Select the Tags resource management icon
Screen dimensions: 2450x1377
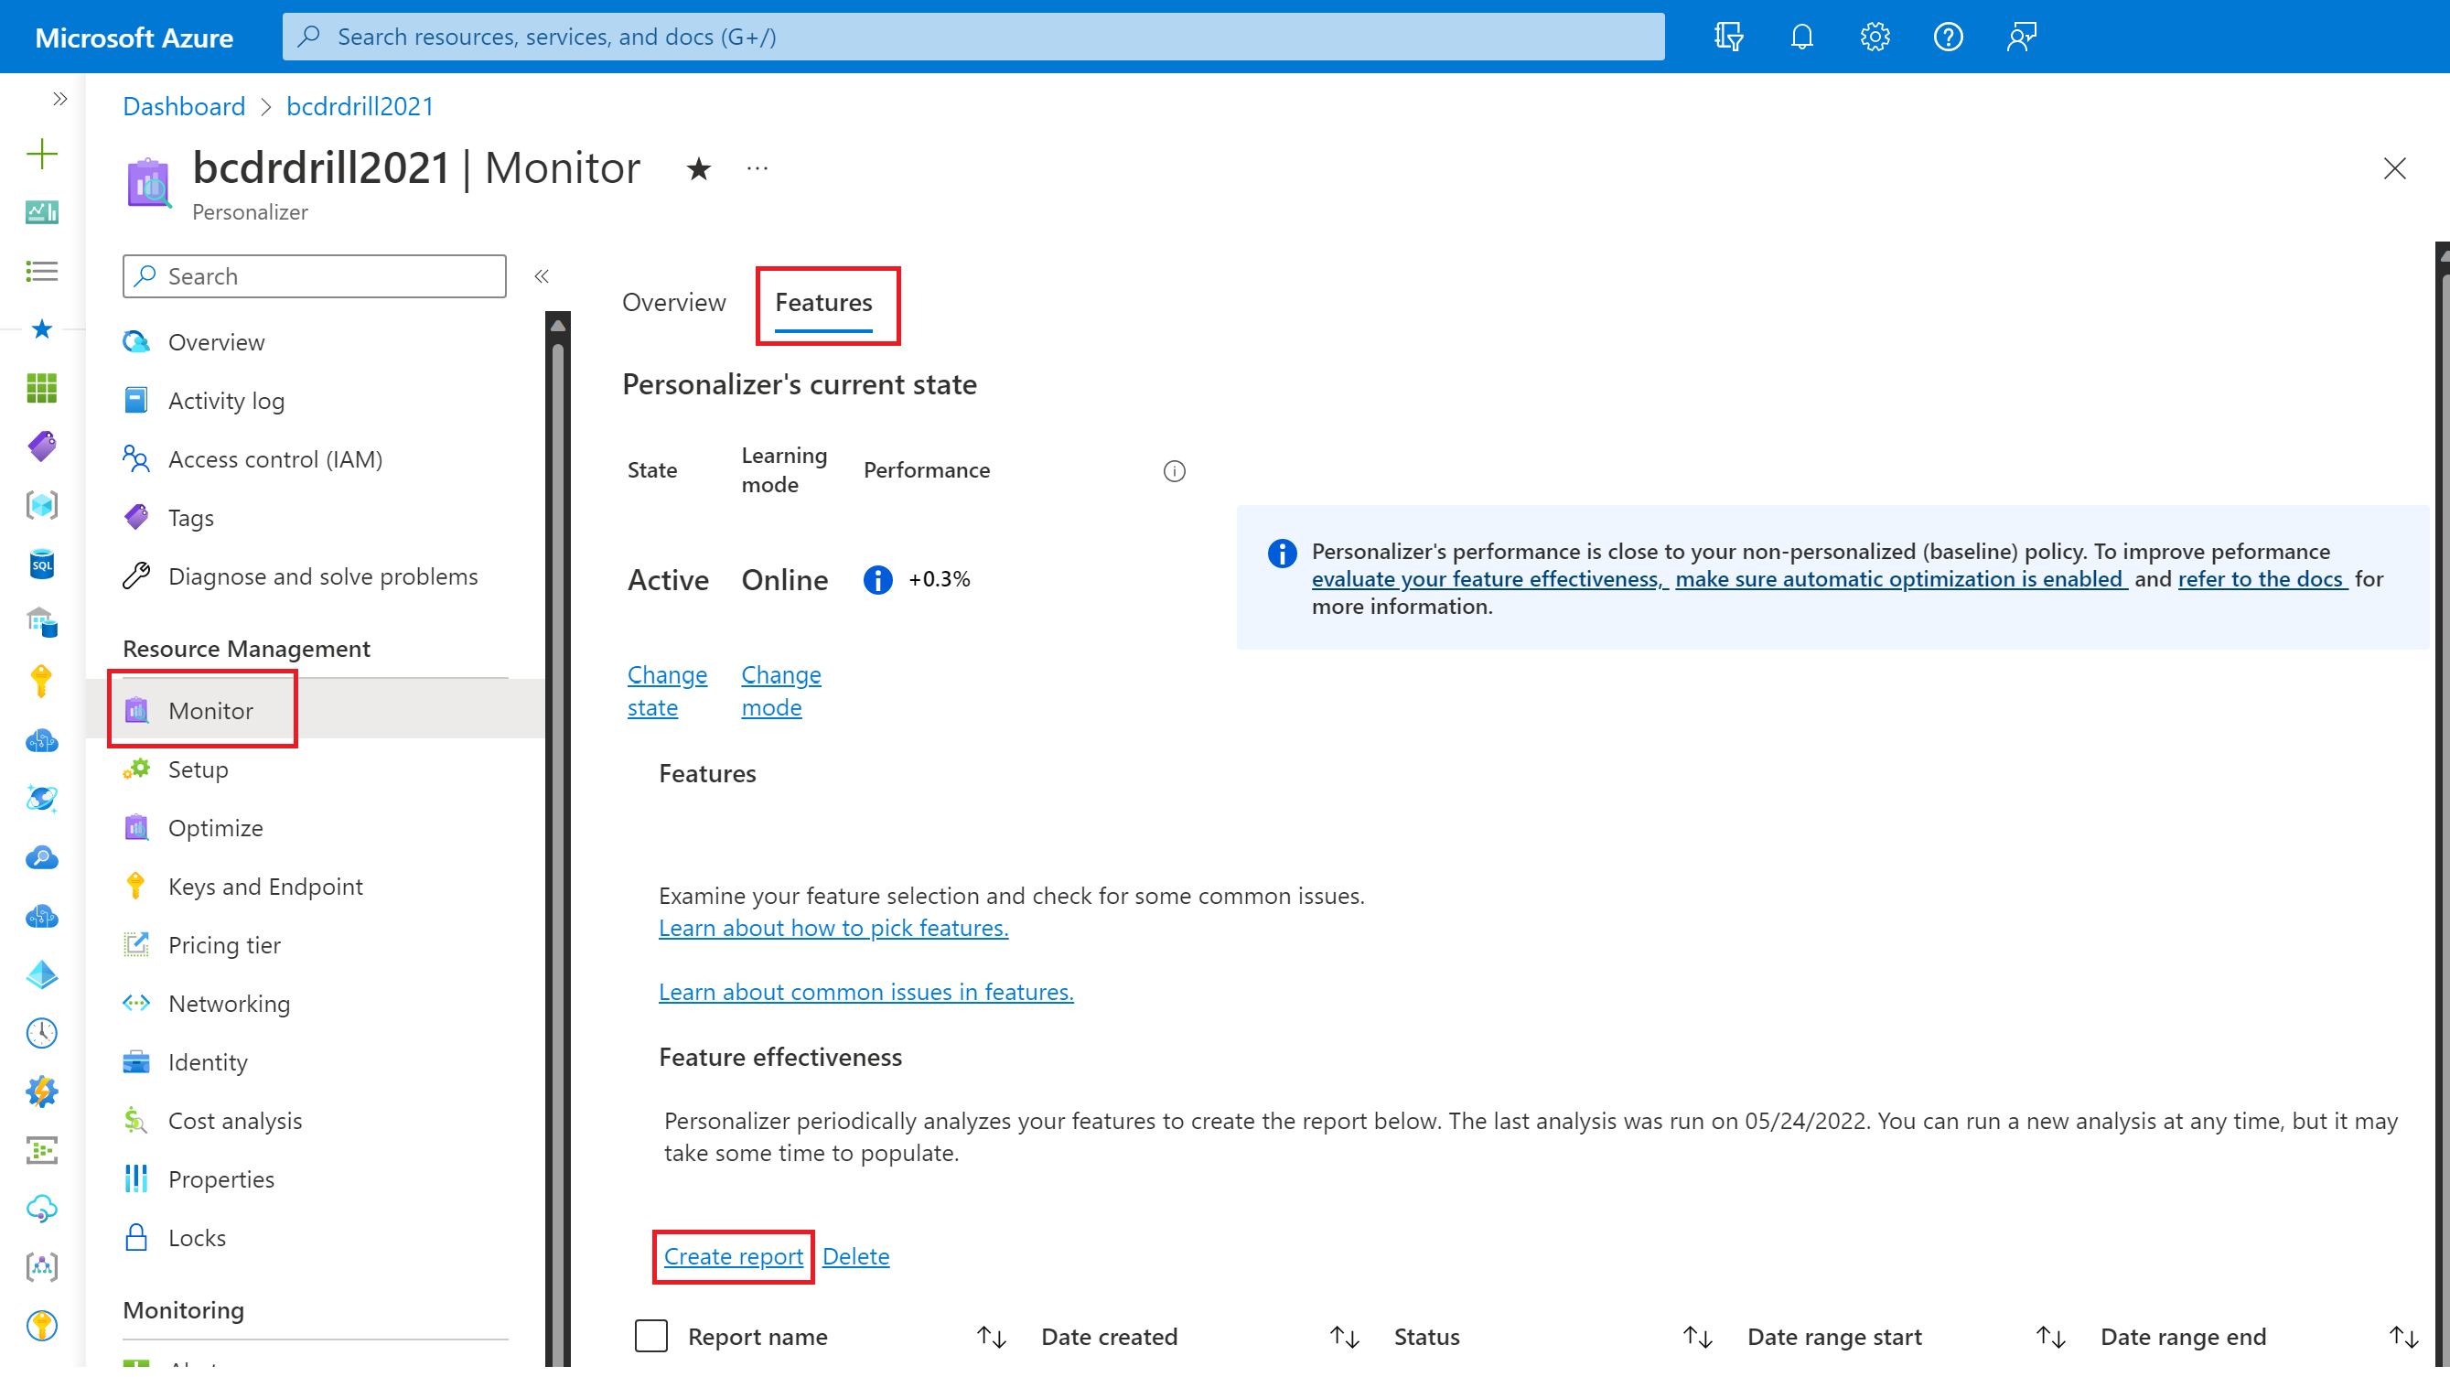[x=138, y=517]
